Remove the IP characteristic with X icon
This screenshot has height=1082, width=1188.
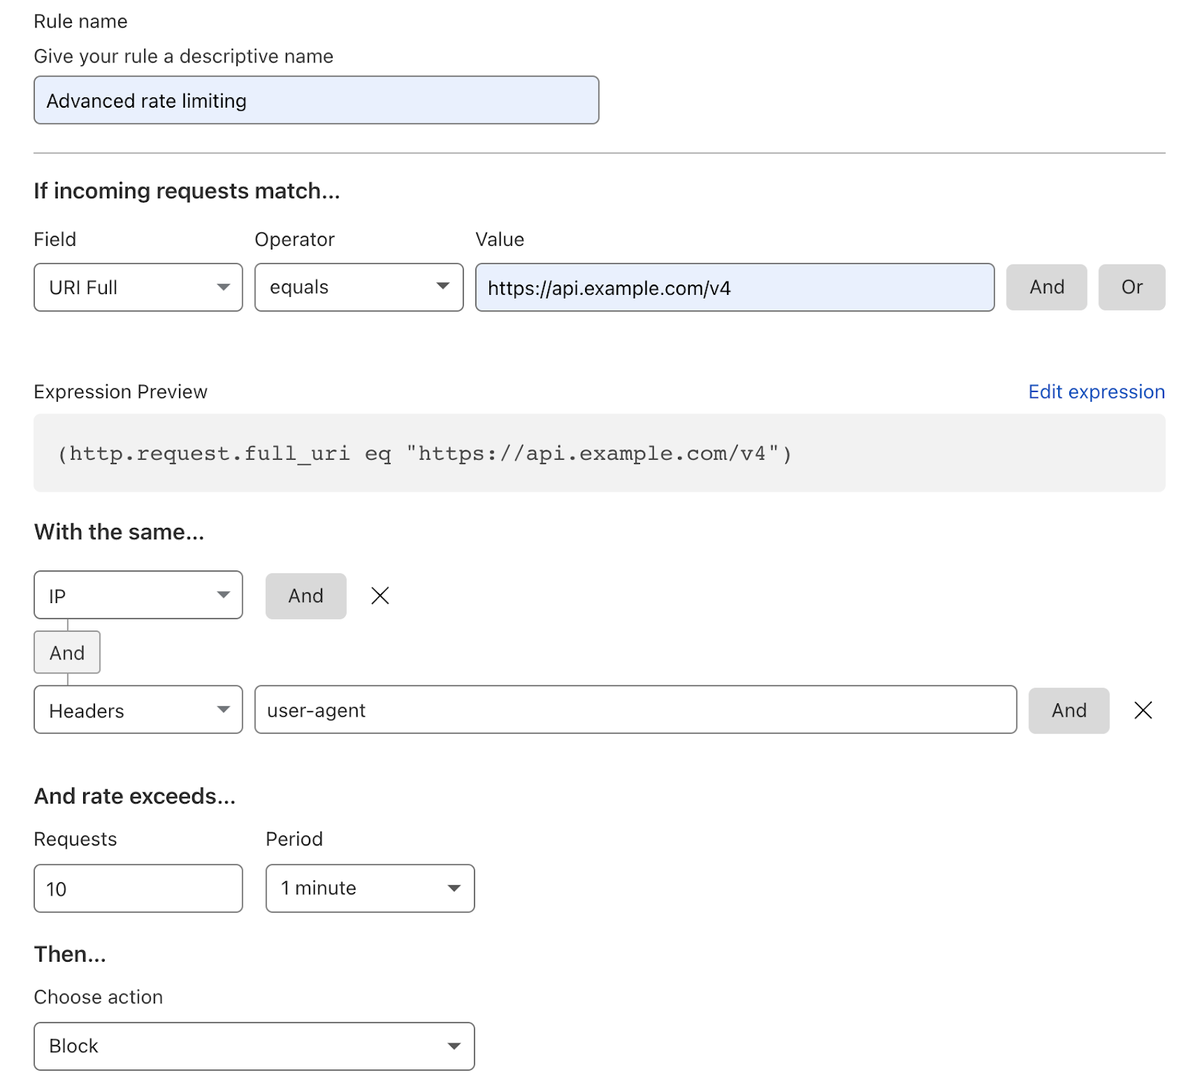point(380,596)
